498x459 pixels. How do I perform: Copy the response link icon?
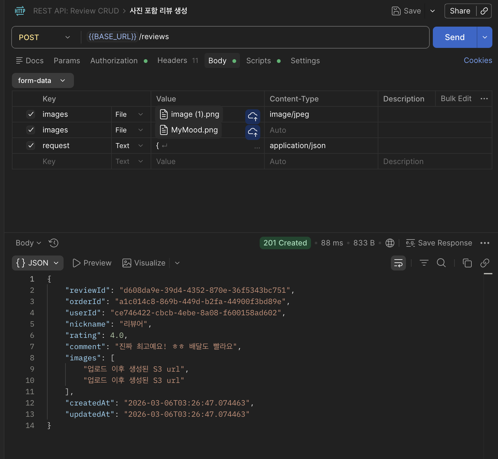coord(485,263)
